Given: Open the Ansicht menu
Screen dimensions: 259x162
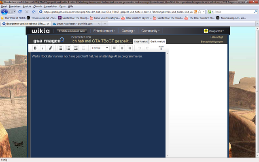Looking at the screenshot, I should coord(27,6).
